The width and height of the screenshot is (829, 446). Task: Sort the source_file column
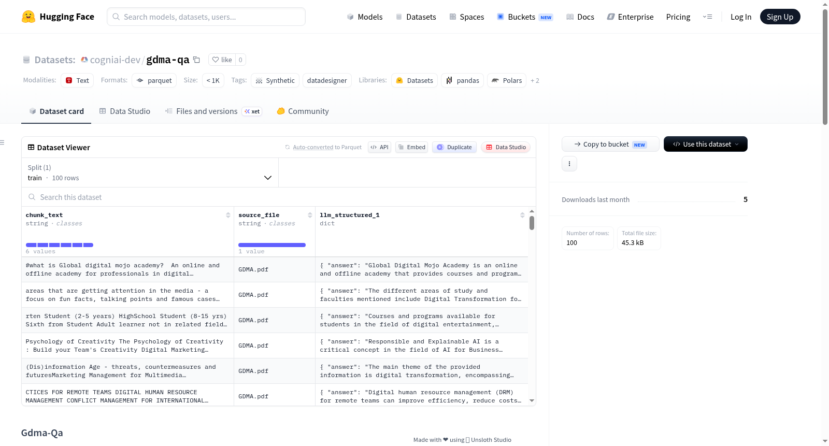pyautogui.click(x=310, y=215)
